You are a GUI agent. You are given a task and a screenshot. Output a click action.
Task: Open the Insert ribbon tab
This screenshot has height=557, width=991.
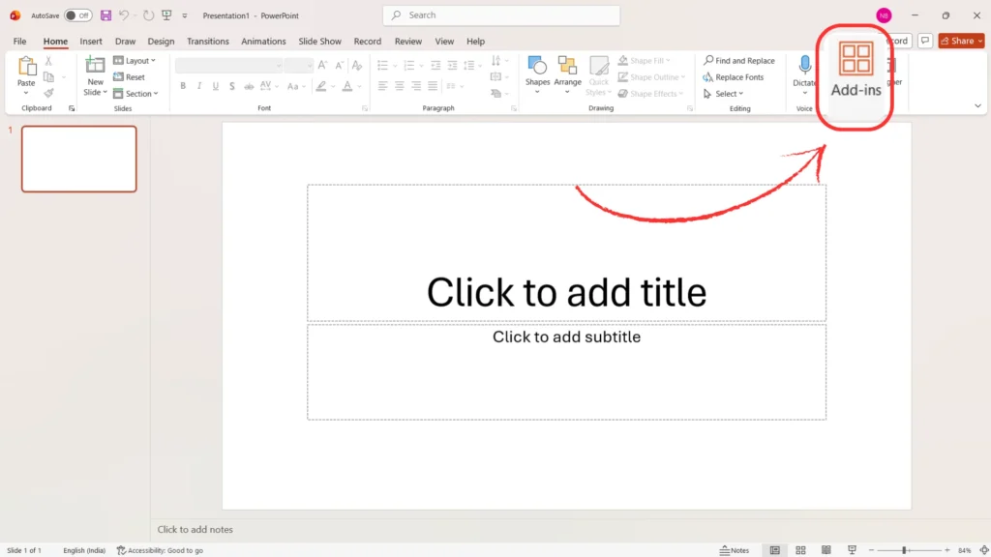91,42
